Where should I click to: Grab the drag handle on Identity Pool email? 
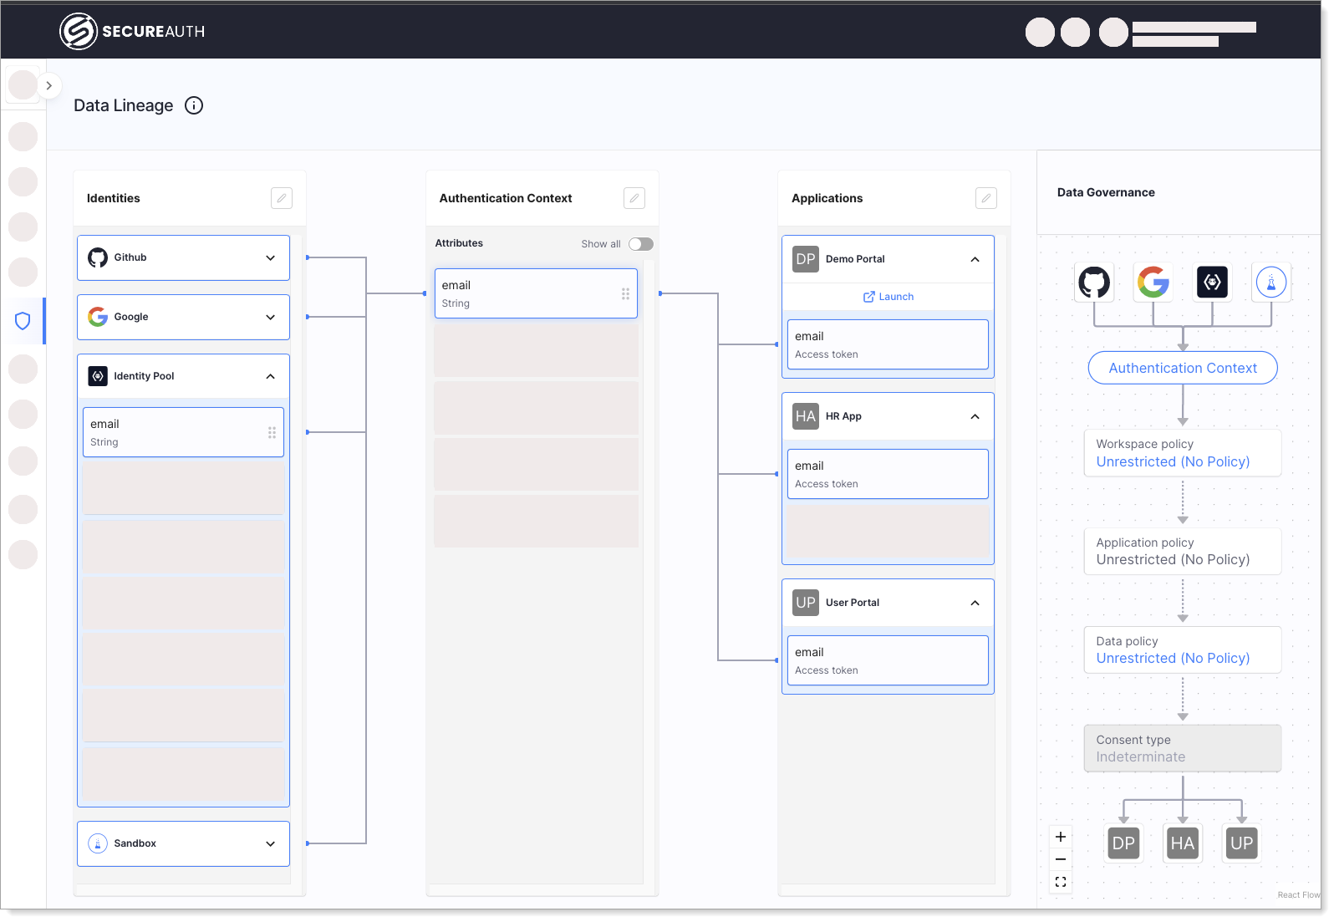[272, 432]
